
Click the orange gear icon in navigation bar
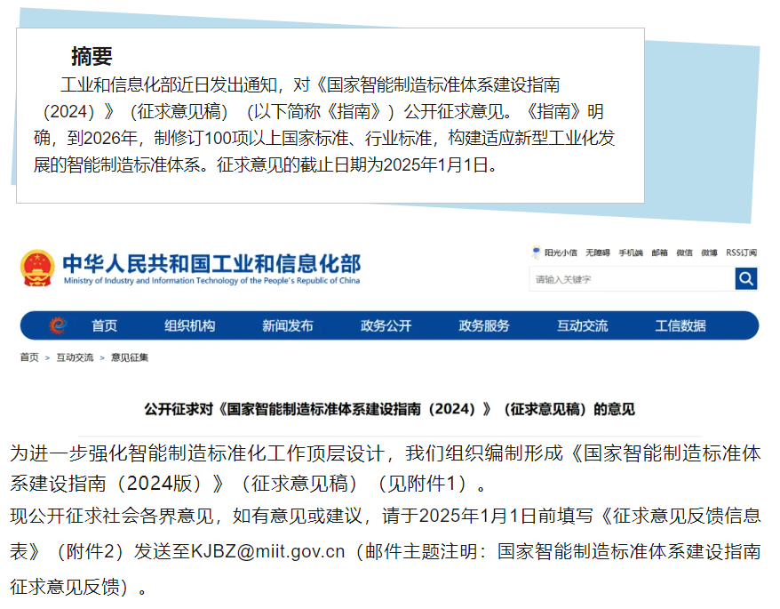(x=58, y=326)
